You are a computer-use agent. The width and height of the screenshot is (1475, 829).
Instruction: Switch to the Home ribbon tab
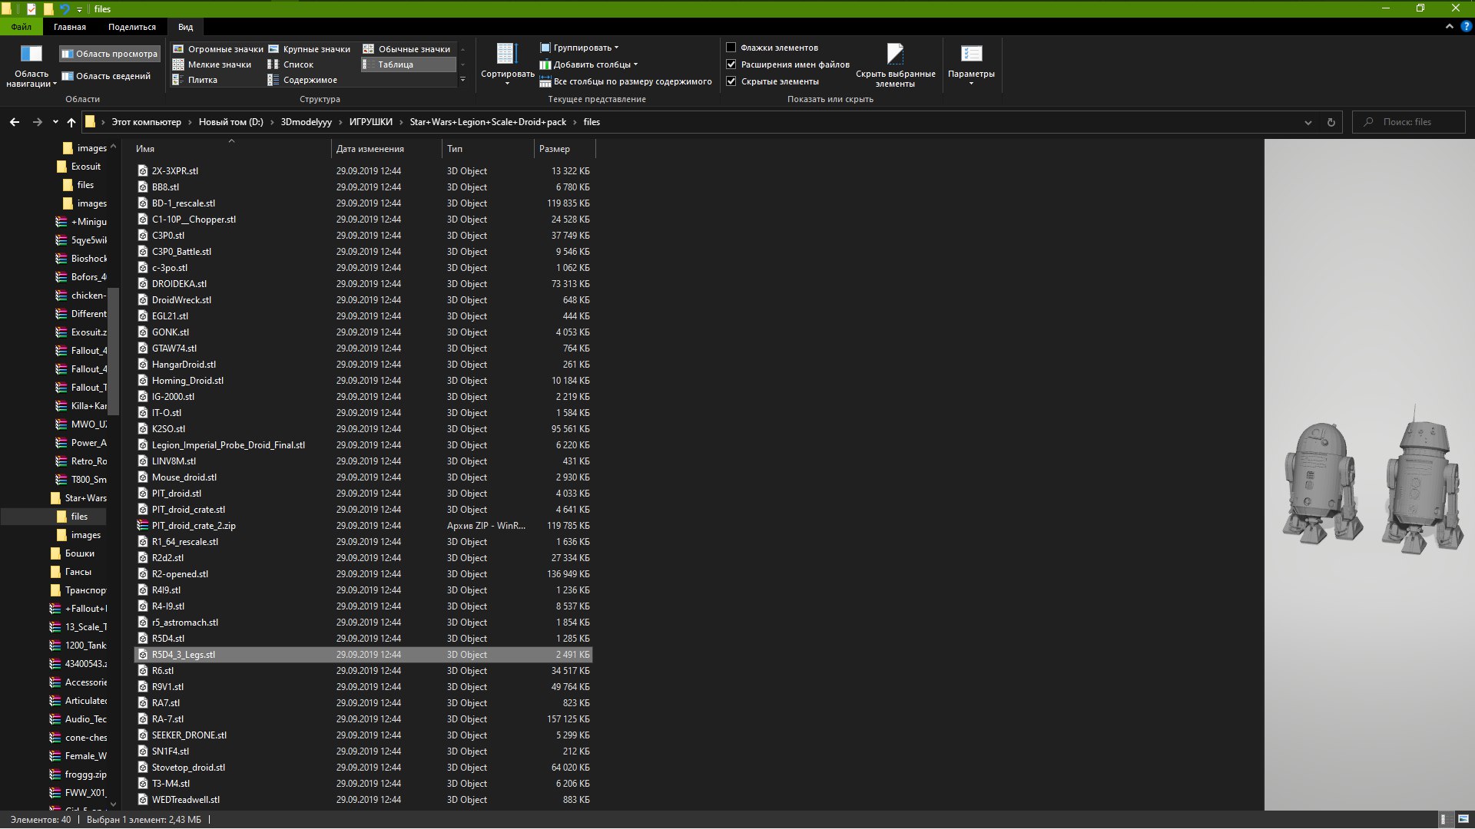point(70,27)
